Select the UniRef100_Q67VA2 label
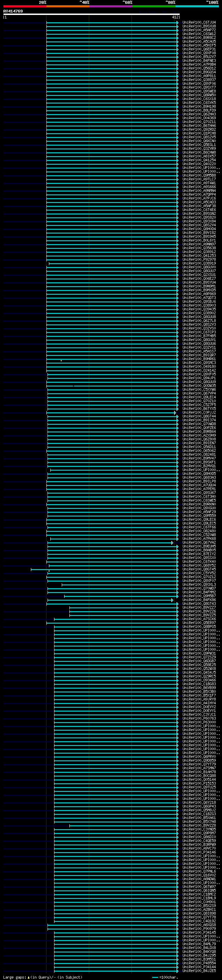The width and height of the screenshot is (222, 980). pos(199,543)
